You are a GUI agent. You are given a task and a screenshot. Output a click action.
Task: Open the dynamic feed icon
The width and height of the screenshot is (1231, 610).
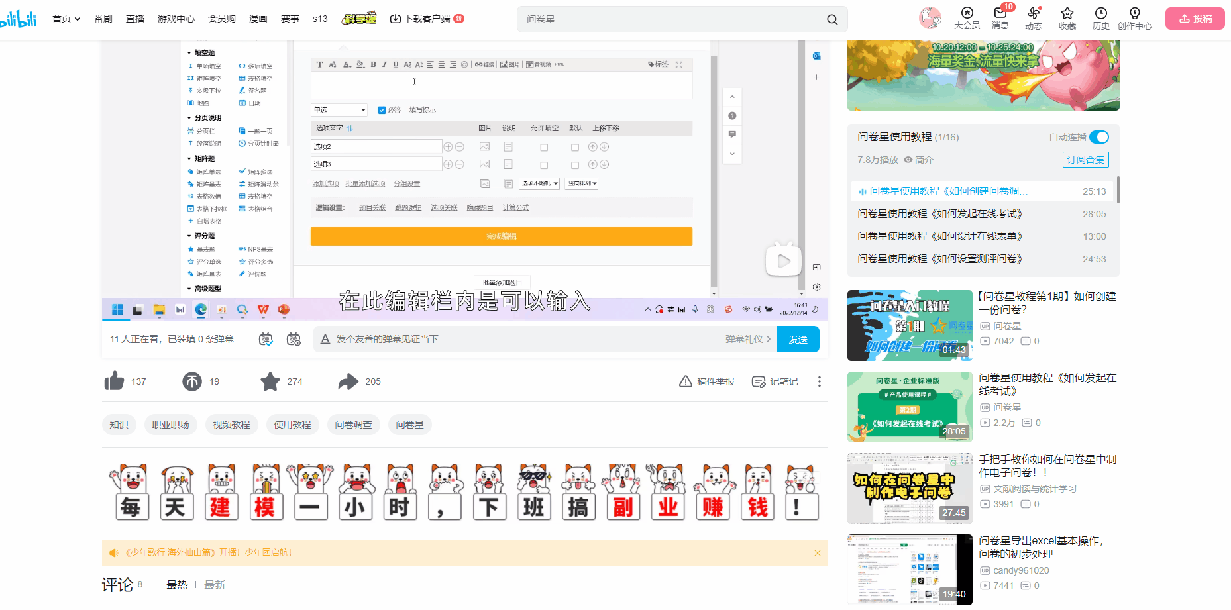1034,13
